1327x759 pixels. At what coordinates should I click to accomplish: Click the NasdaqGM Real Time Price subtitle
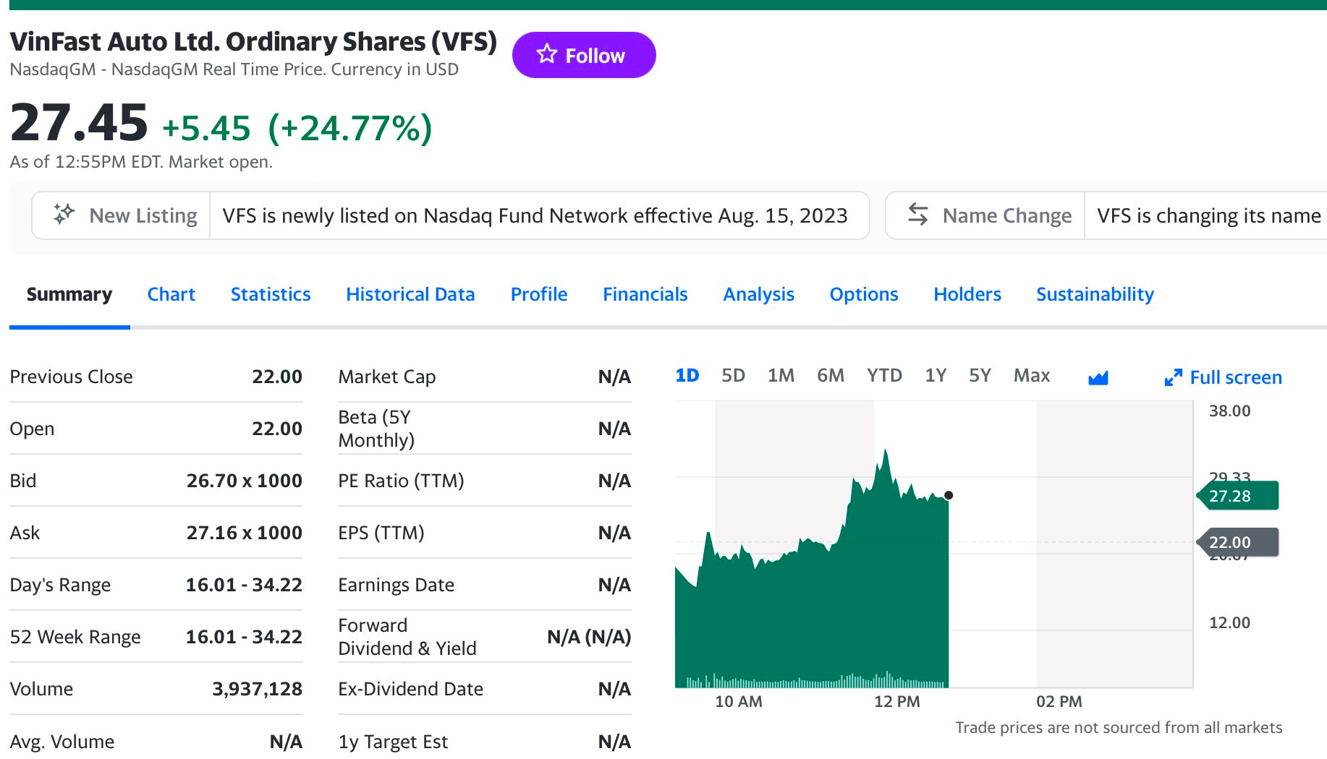point(234,69)
